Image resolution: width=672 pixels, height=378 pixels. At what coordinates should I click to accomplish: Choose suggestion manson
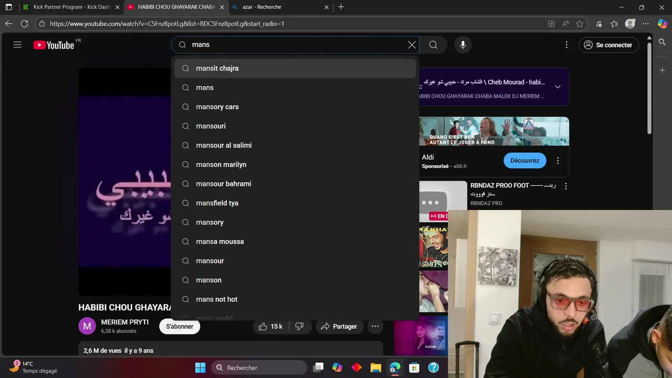(295, 280)
